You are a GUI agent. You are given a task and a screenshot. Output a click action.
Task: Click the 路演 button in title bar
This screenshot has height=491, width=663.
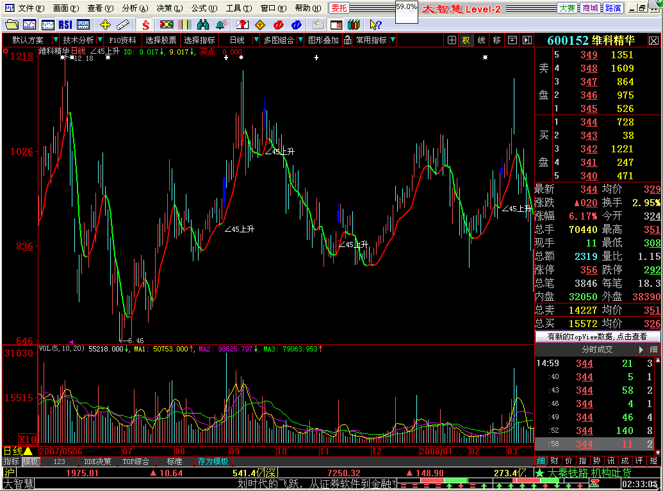coord(613,8)
